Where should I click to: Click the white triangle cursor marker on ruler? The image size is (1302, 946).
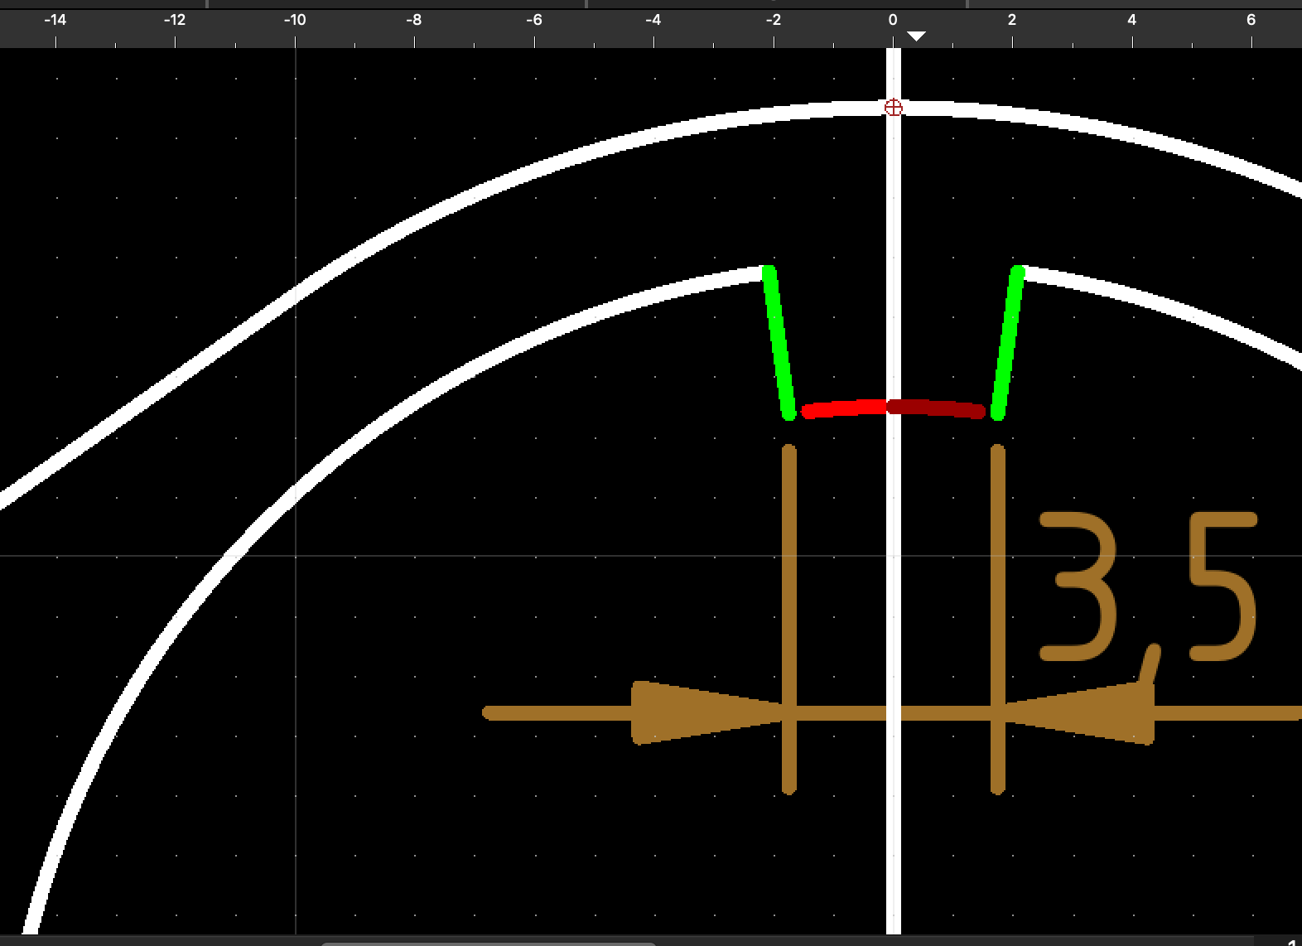pos(916,36)
